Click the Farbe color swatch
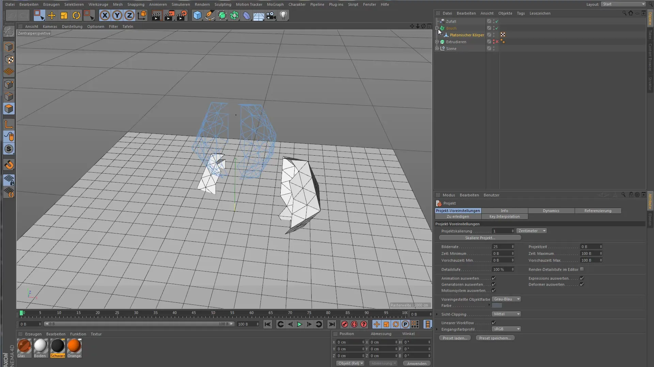 (x=497, y=305)
